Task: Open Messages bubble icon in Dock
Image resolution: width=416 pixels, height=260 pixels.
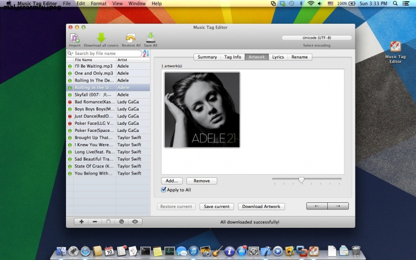Action: point(181,251)
